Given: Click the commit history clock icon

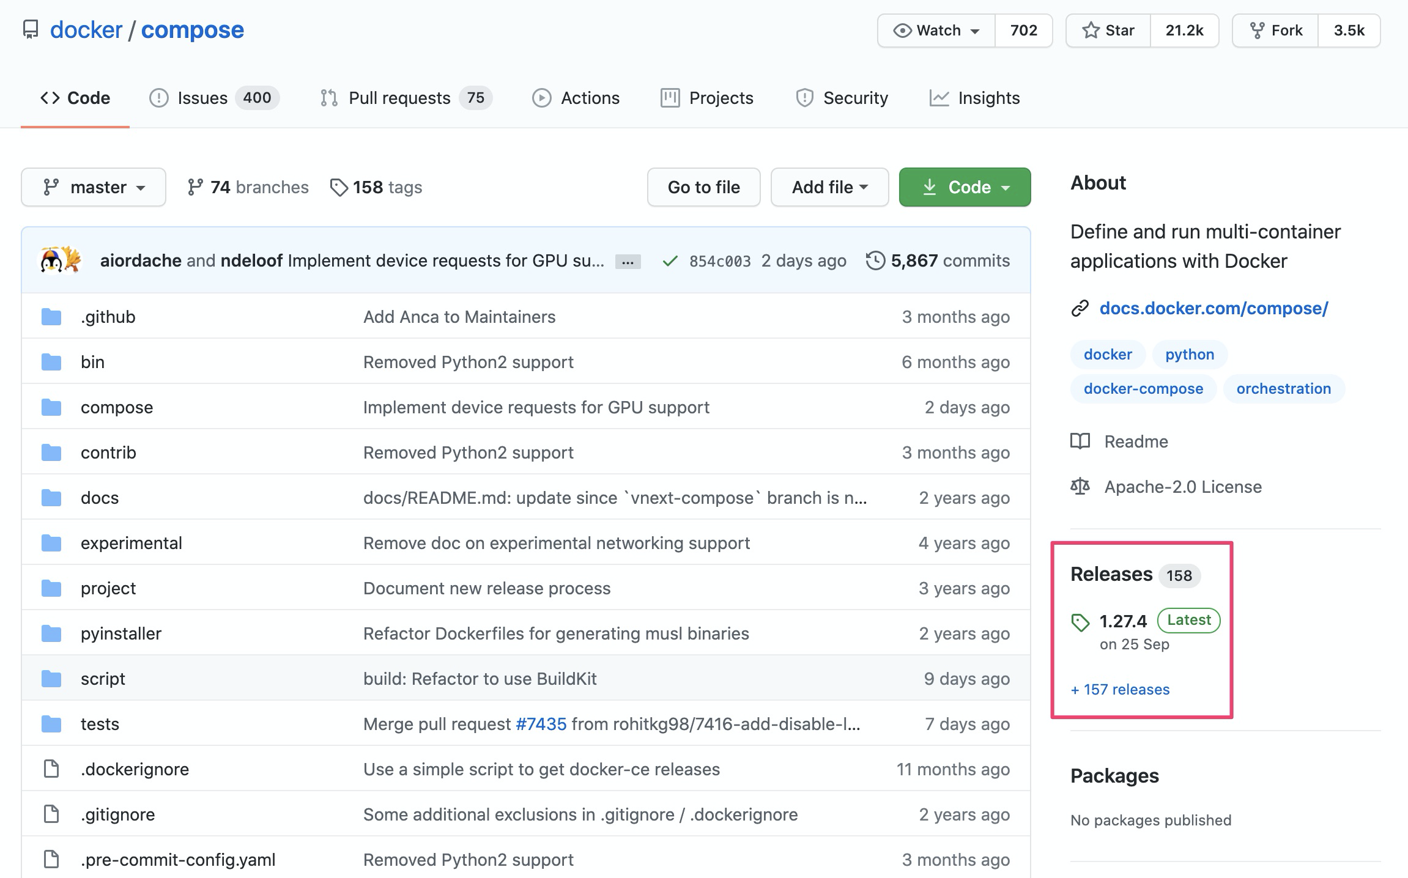Looking at the screenshot, I should coord(875,260).
